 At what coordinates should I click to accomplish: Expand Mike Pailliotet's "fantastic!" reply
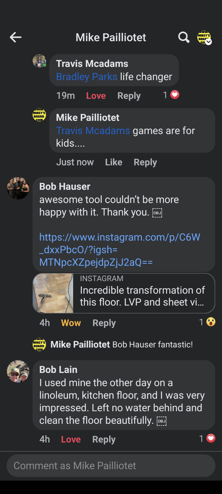tap(121, 345)
